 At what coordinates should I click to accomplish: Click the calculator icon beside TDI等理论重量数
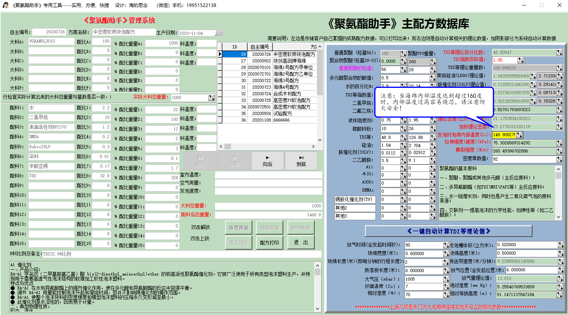click(560, 68)
